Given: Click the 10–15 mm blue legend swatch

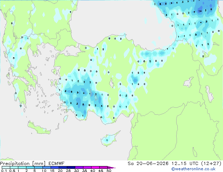Looking at the screenshot, I should tap(46, 167).
